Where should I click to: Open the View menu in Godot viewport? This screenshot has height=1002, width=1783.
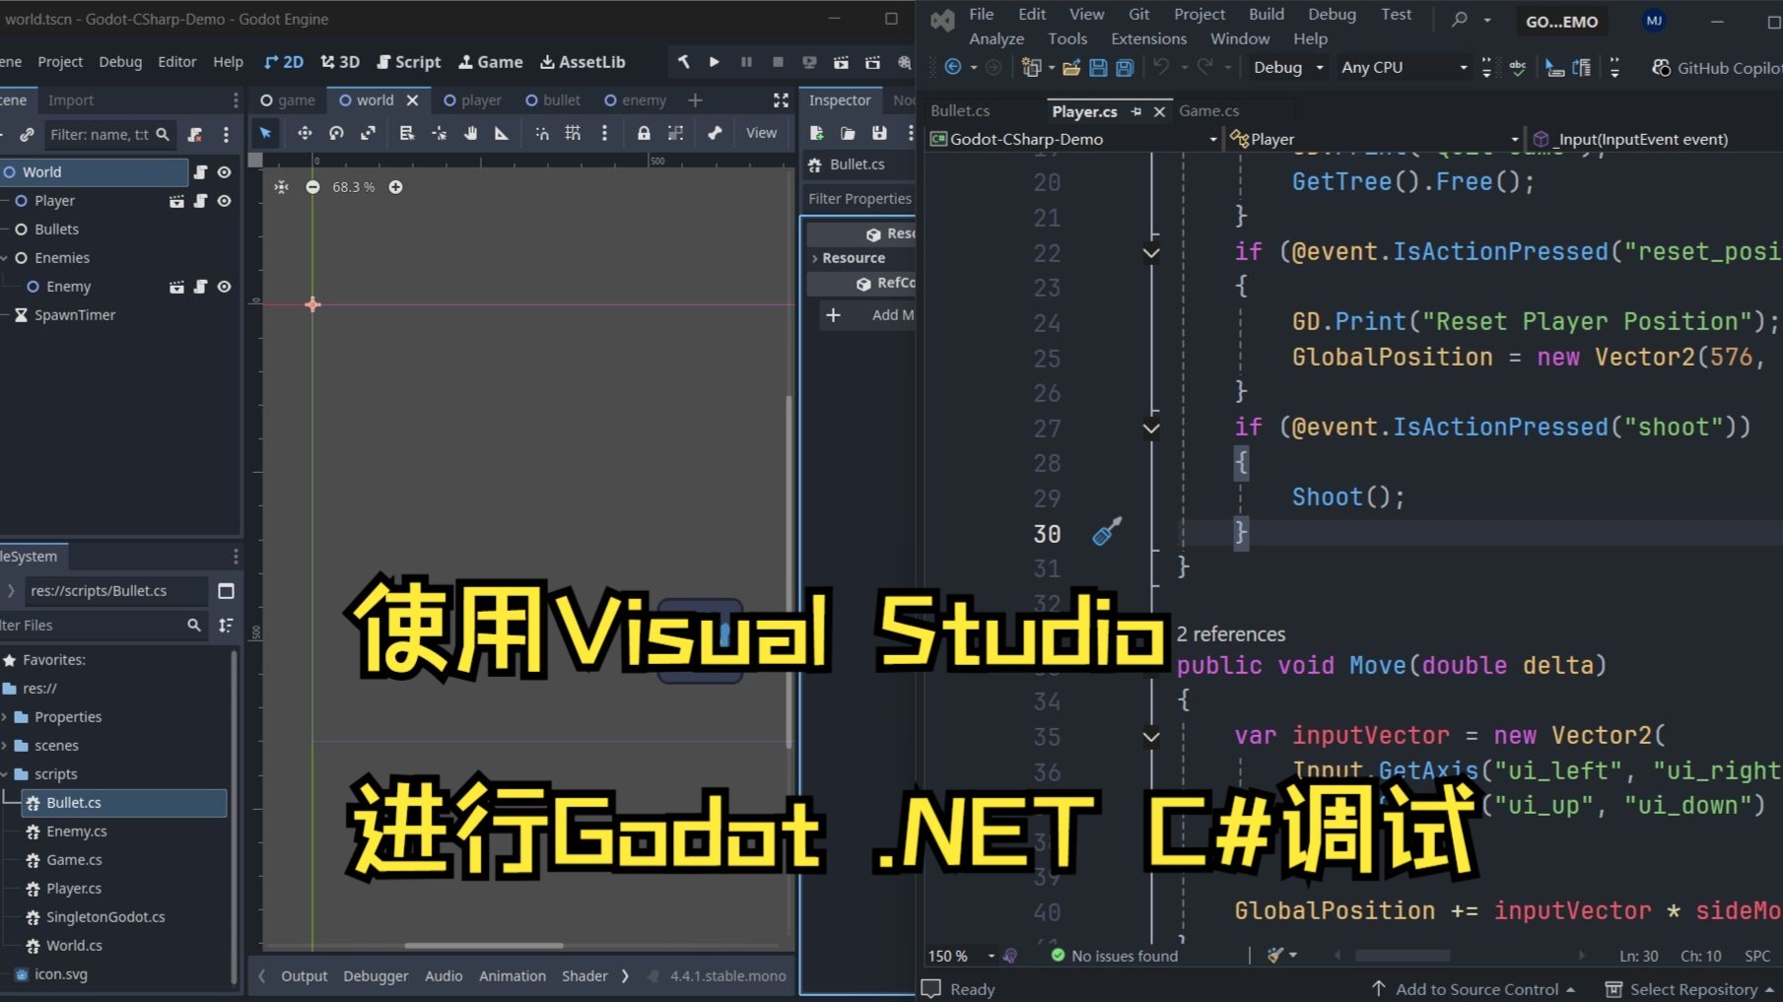tap(761, 133)
